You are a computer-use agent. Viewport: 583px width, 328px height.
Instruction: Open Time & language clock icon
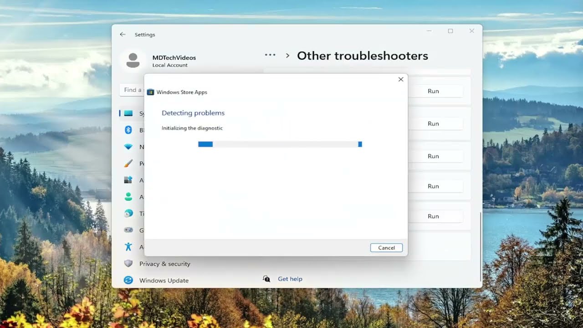[128, 213]
